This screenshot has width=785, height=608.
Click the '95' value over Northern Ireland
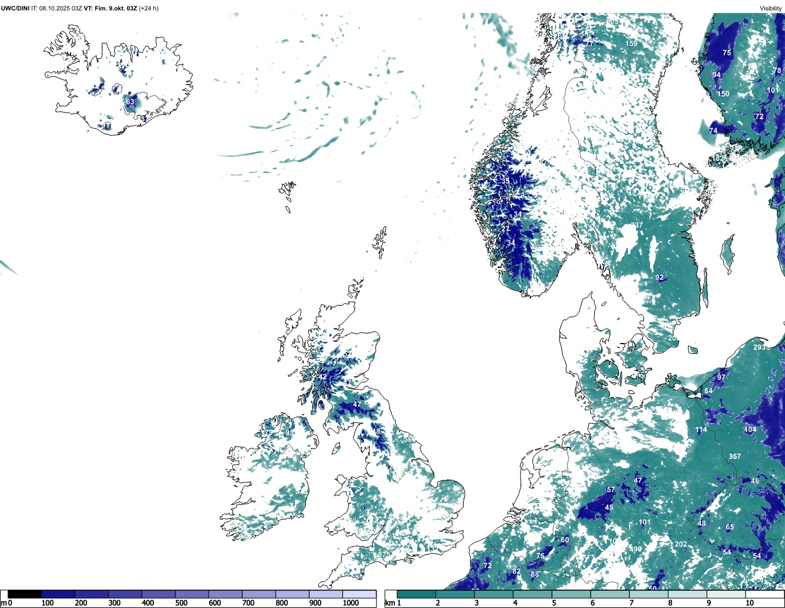tap(289, 432)
